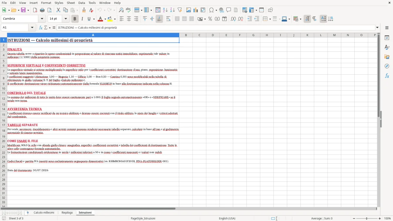Open the Tools menu

point(92,3)
